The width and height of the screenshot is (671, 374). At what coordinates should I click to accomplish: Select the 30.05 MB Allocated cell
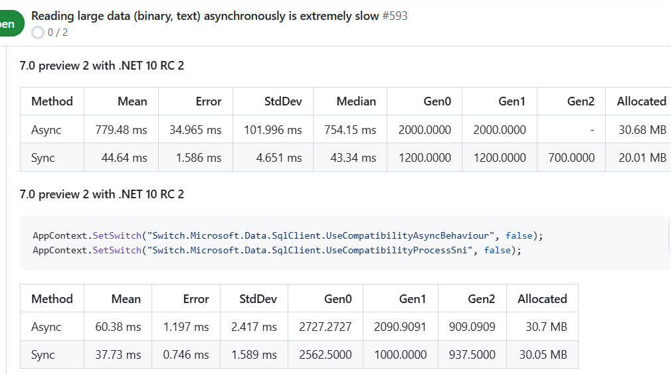coord(543,355)
